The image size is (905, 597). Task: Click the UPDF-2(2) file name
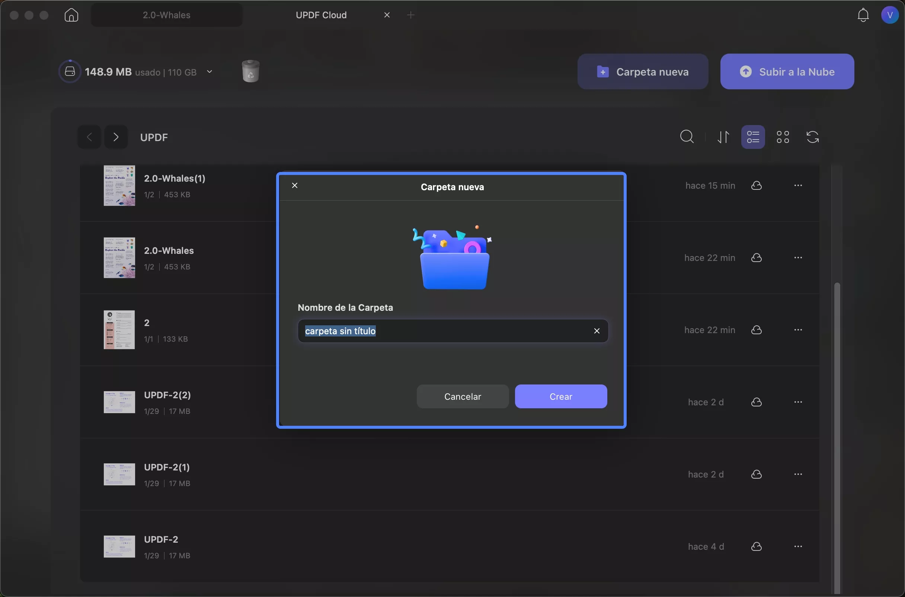click(167, 395)
